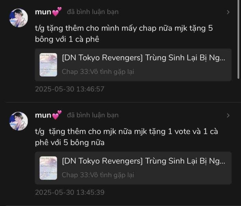Open comment "t/g tặng thêm cho mjk nữa"
Image resolution: width=241 pixels, height=206 pixels.
[x=126, y=137]
